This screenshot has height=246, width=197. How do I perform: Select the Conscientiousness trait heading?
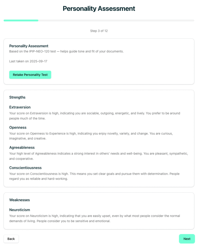click(x=25, y=168)
